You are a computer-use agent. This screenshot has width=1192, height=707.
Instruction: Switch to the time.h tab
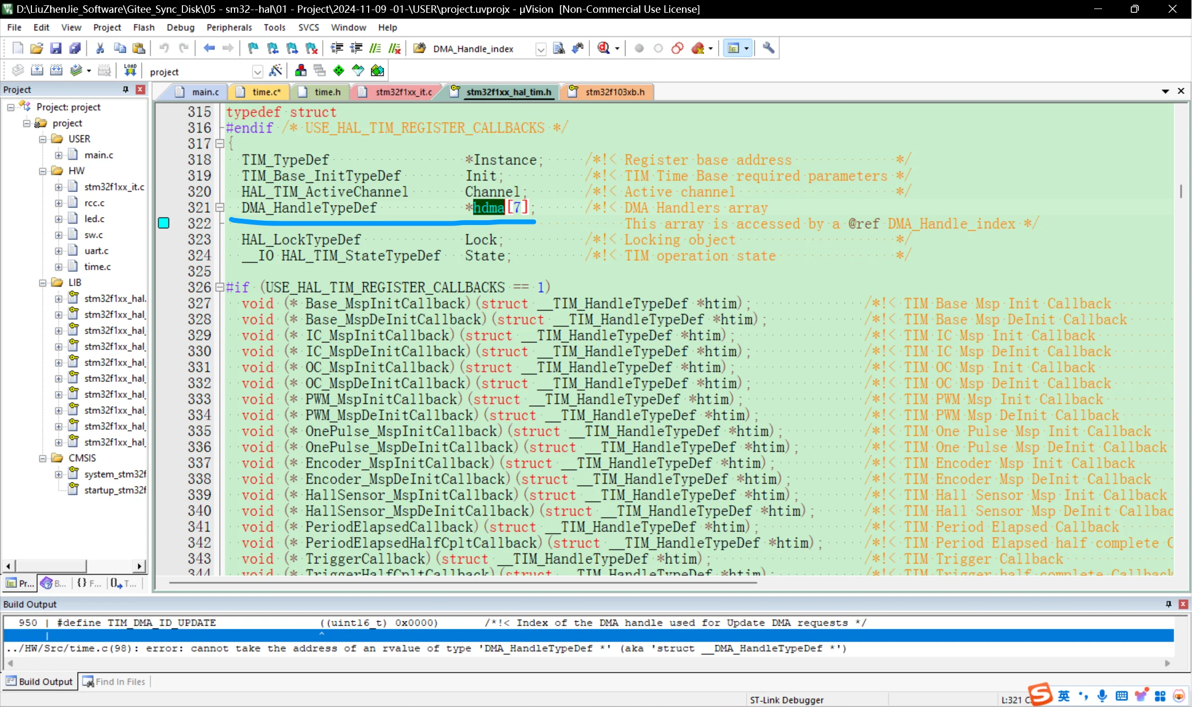[x=320, y=92]
